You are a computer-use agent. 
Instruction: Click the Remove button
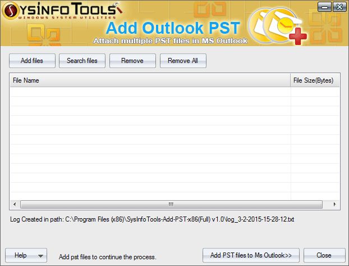[132, 61]
